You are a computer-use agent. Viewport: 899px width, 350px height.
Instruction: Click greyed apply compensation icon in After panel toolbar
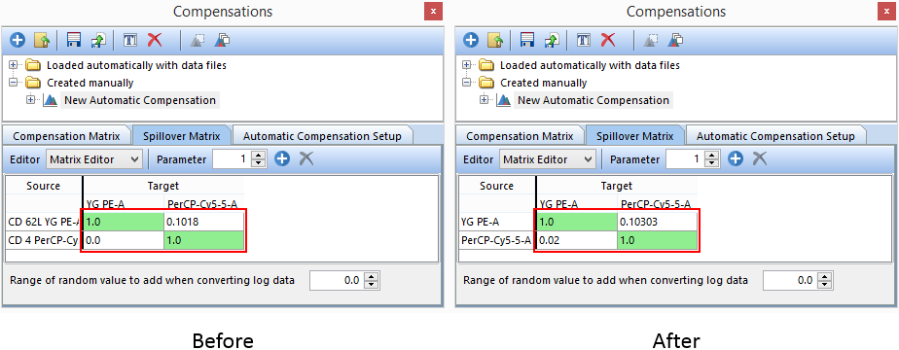650,40
